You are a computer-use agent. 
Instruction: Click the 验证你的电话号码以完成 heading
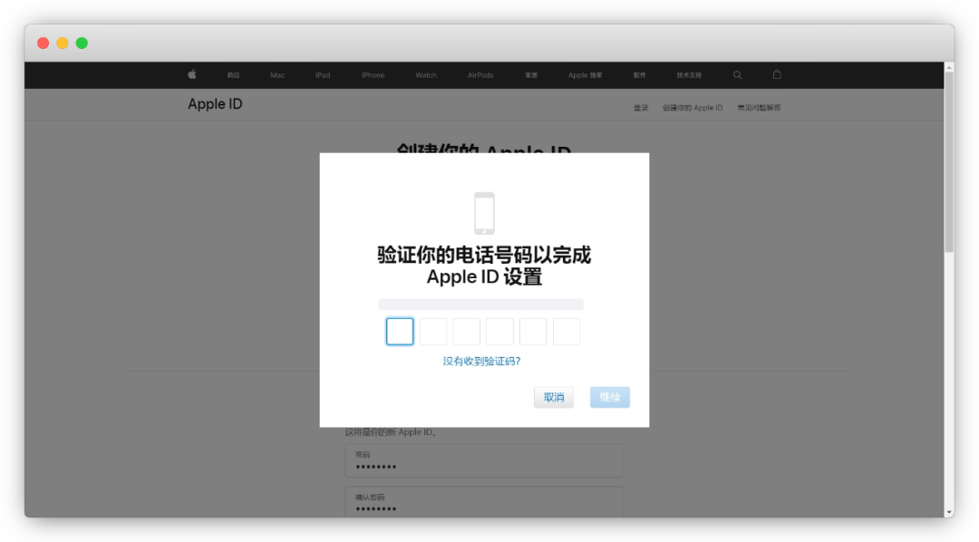[x=484, y=255]
